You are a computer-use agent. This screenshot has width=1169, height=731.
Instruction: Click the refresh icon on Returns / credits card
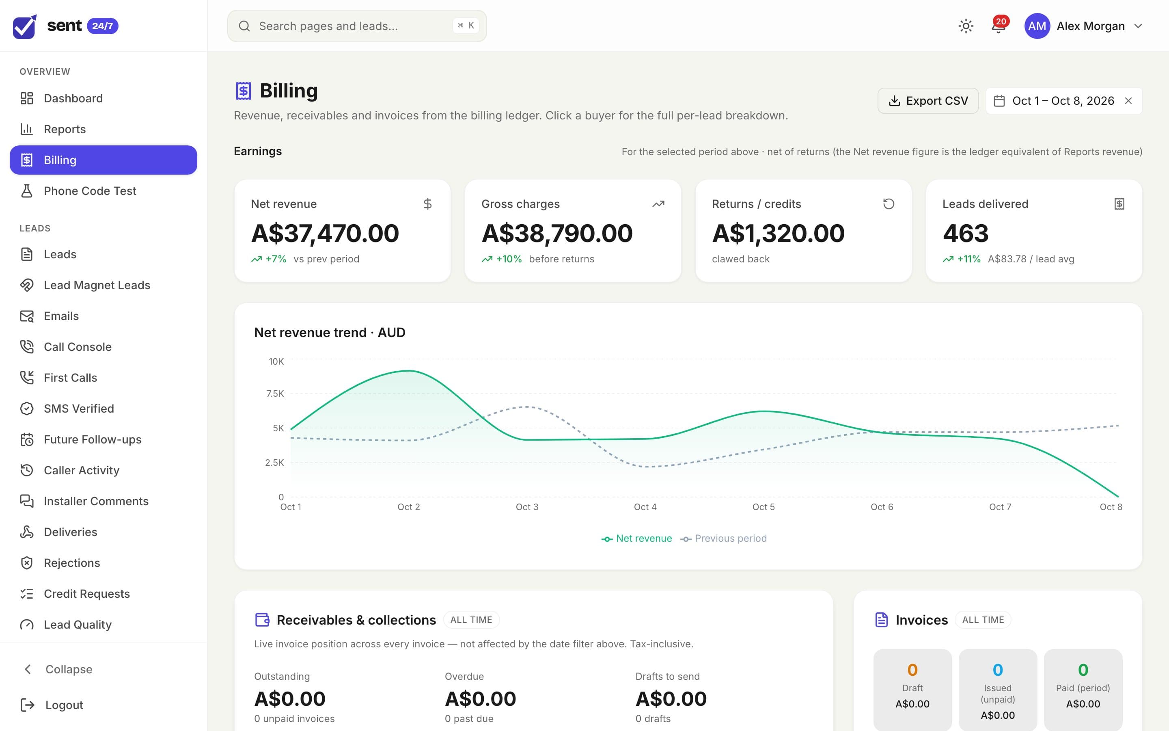point(889,204)
